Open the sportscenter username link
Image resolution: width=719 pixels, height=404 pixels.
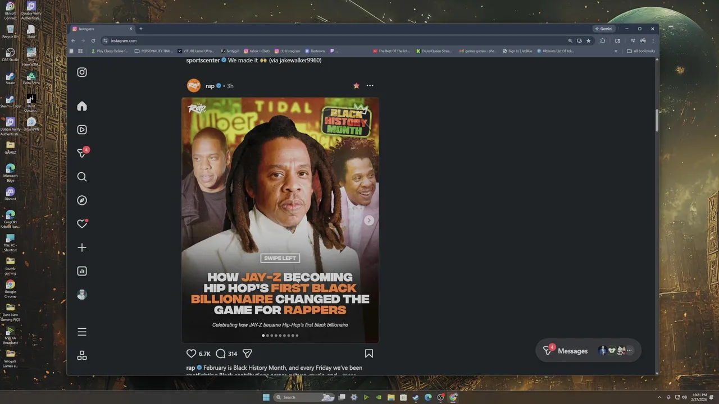[x=203, y=60]
